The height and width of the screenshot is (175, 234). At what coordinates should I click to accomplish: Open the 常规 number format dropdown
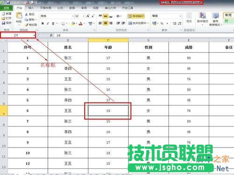click(180, 16)
